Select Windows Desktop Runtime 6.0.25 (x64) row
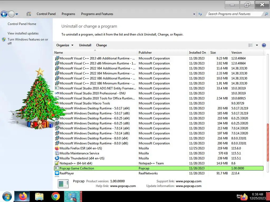270x202 pixels. [158, 118]
